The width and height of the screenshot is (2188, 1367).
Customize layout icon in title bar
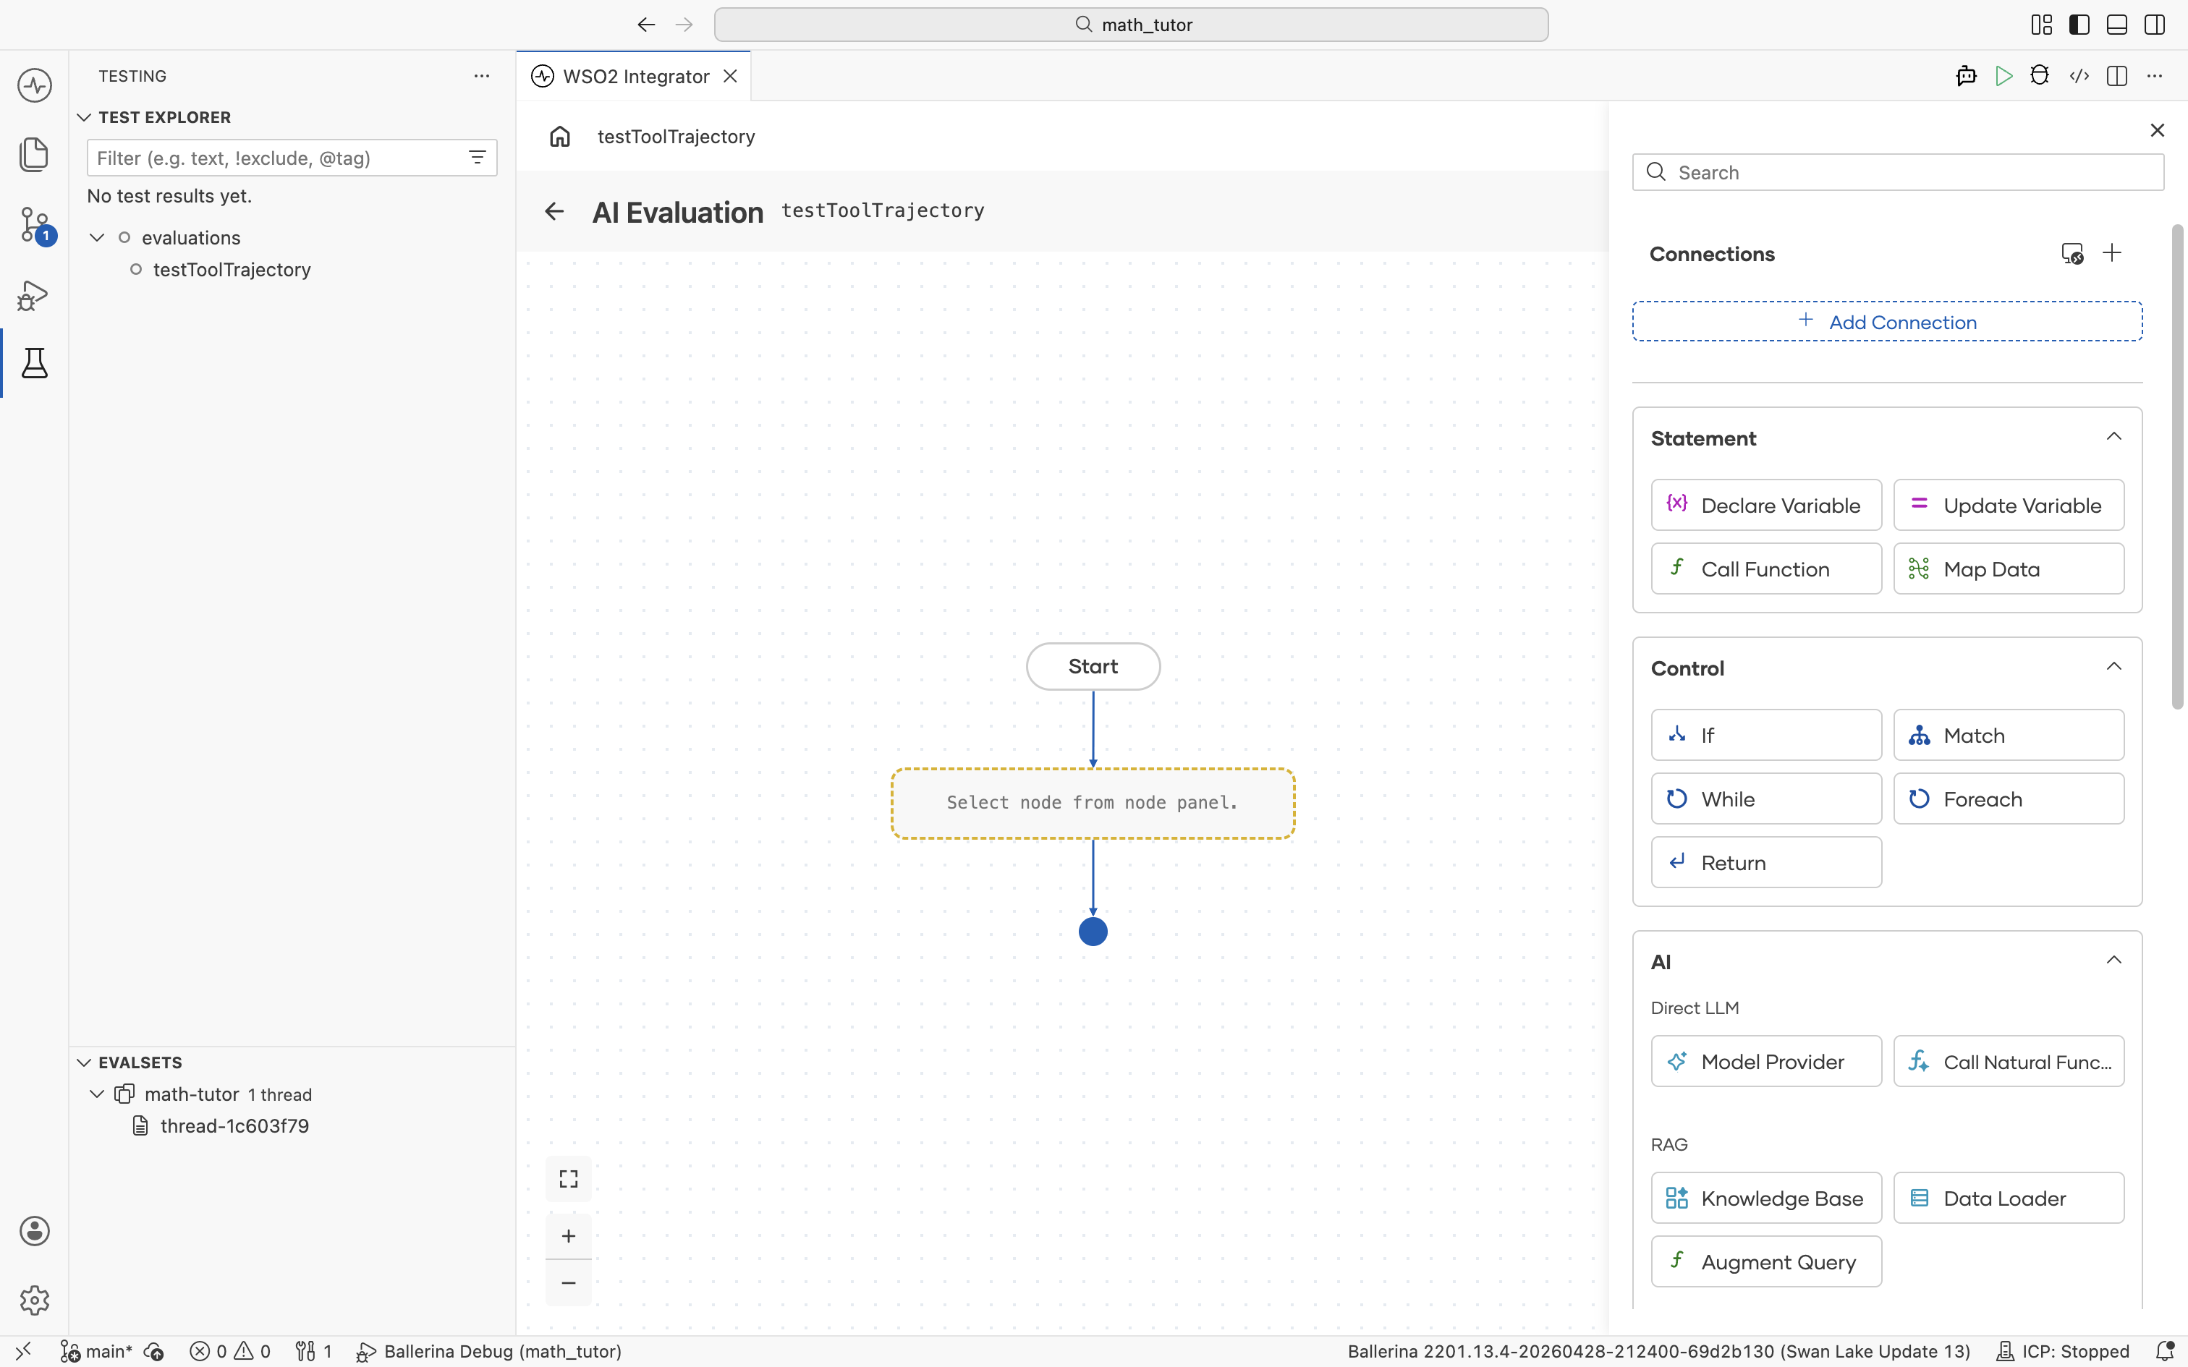2042,25
